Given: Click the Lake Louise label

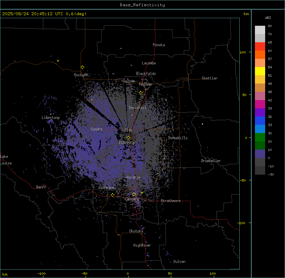Looking at the screenshot, I should click(x=6, y=160).
